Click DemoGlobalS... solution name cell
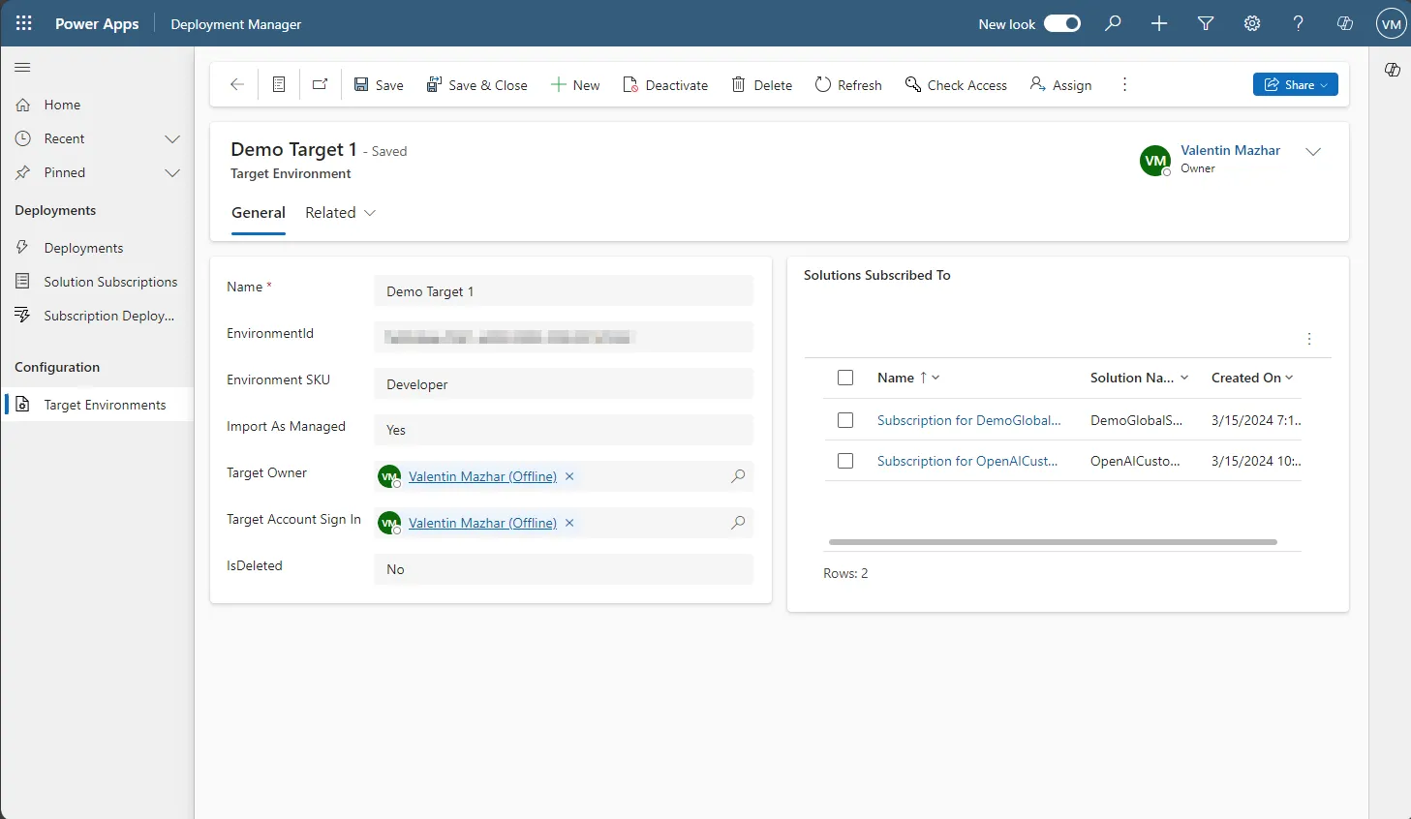This screenshot has height=819, width=1411. (x=1136, y=420)
